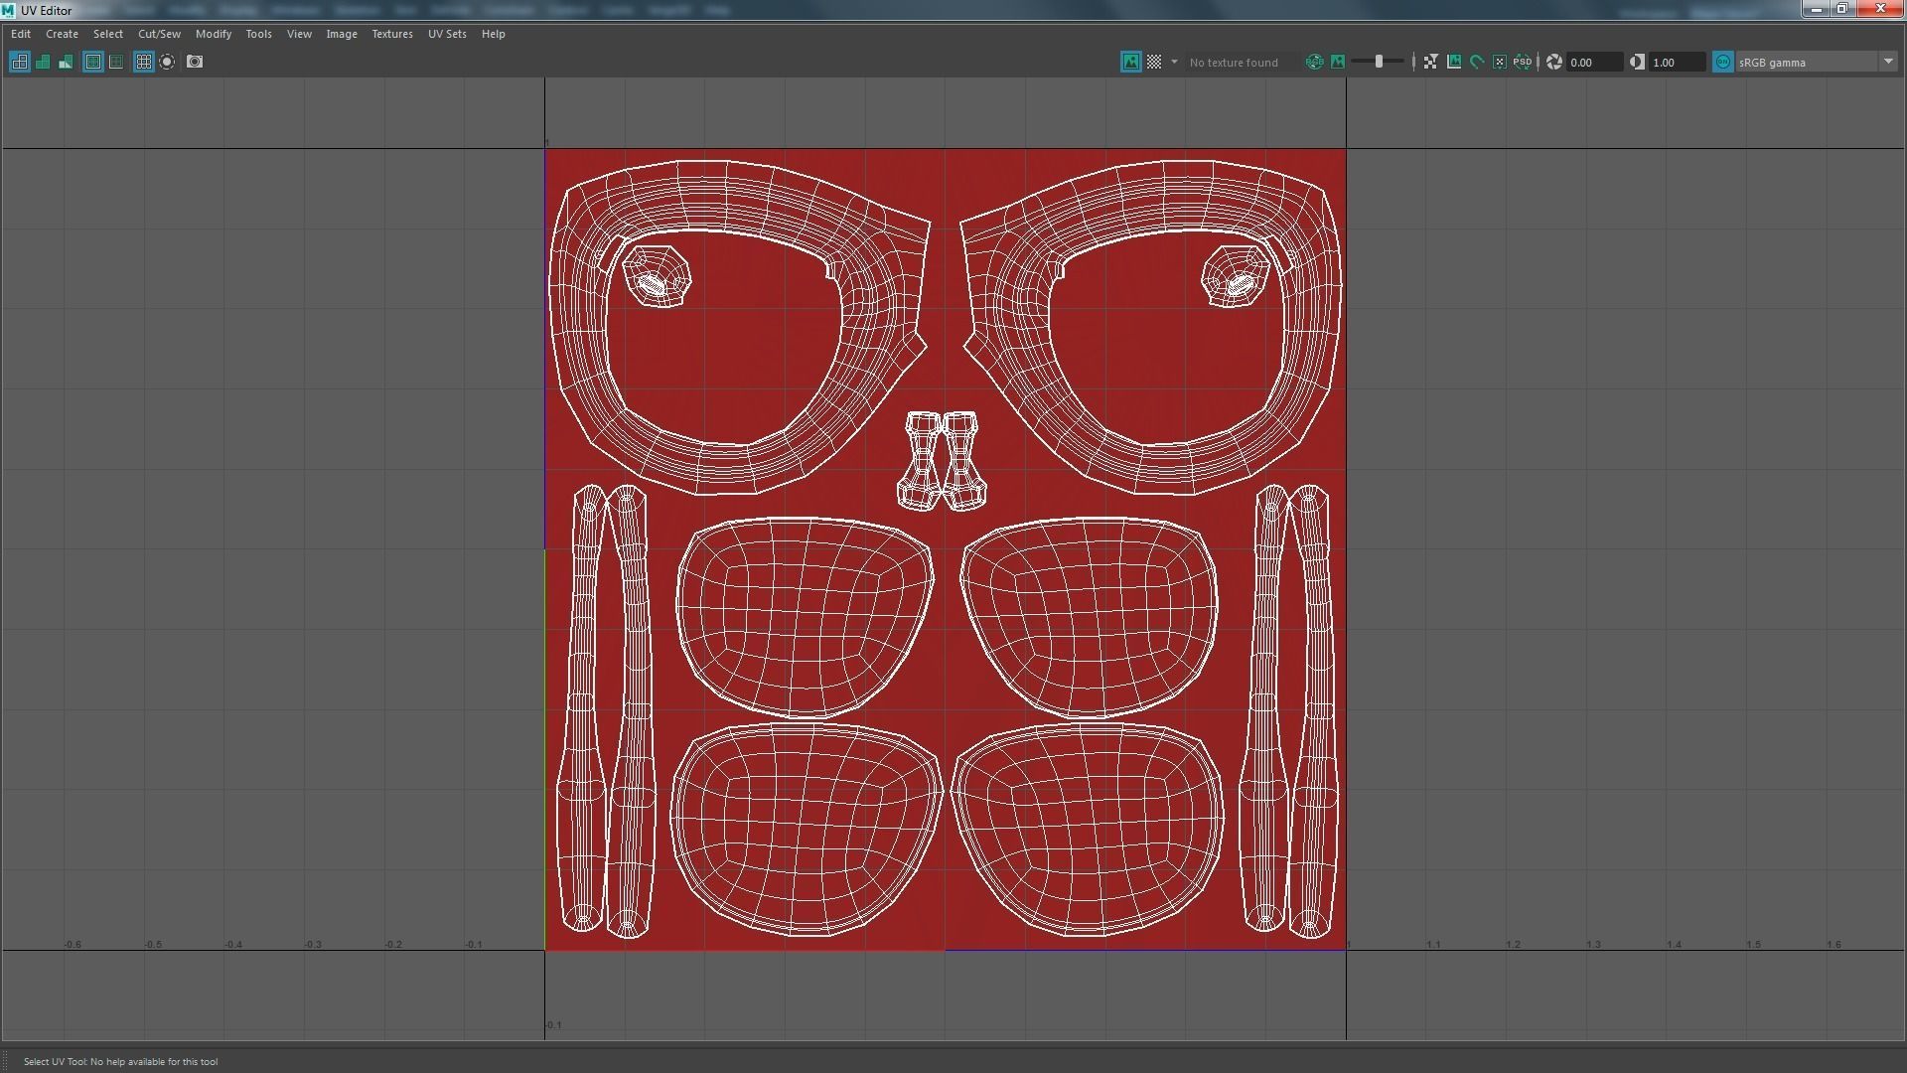Open the UV Sets menu
This screenshot has height=1073, width=1907.
click(447, 34)
